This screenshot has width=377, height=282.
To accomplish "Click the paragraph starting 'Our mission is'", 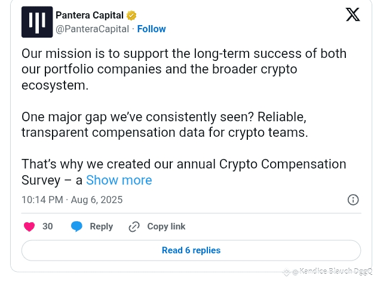I will coord(184,69).
